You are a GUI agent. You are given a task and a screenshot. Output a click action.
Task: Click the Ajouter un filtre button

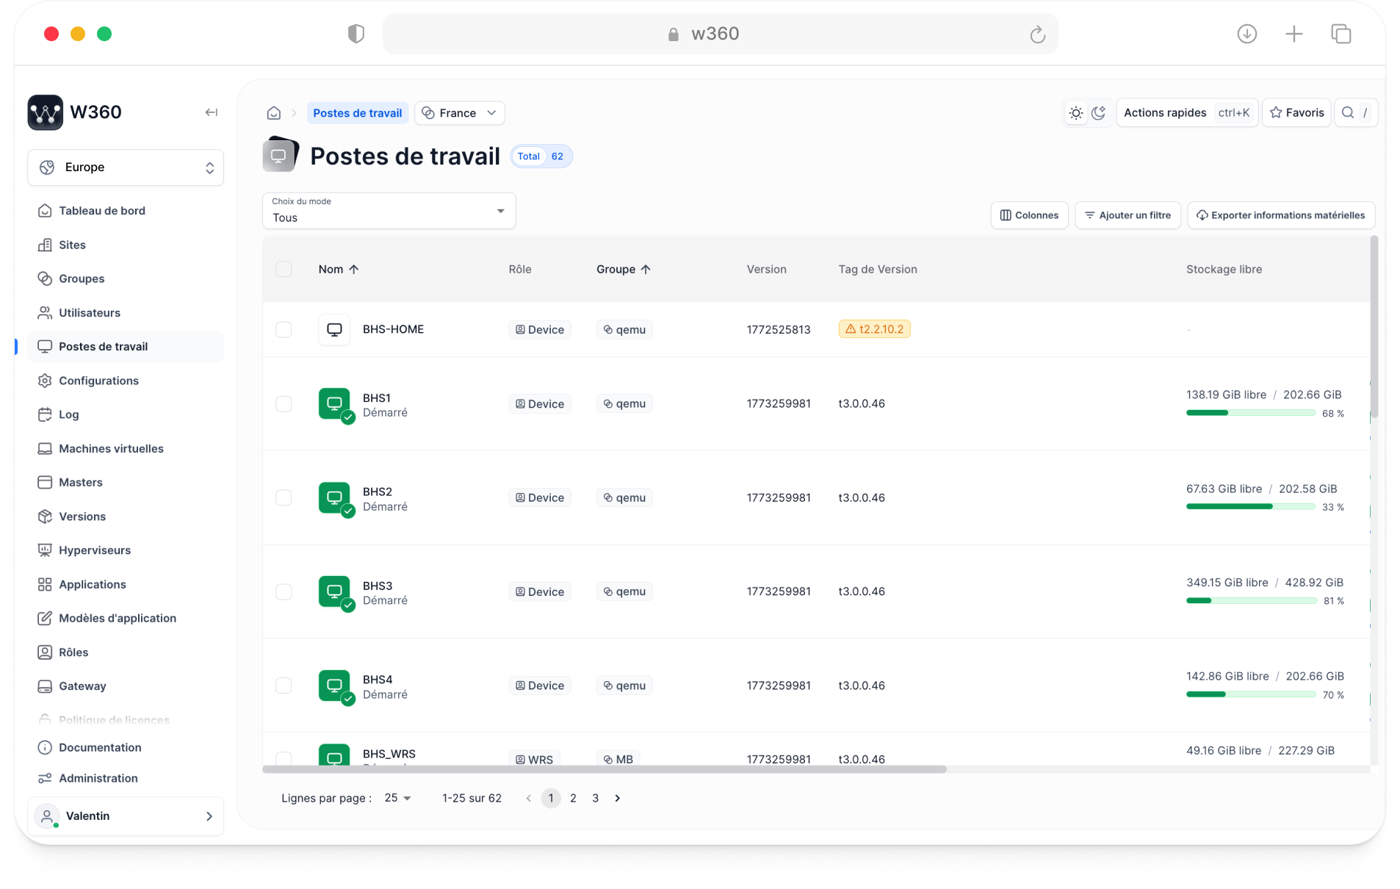click(x=1127, y=215)
